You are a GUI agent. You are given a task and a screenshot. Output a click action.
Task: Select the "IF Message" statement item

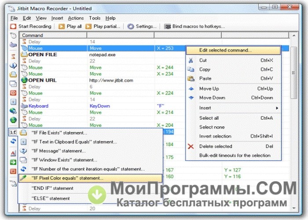coord(90,151)
